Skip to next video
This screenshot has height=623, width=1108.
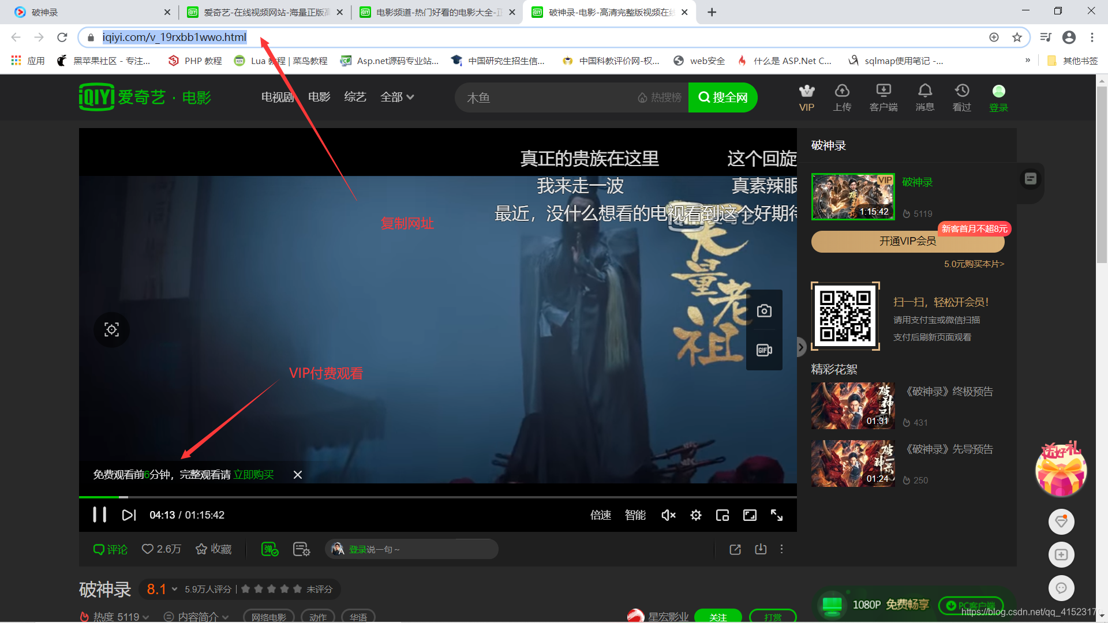(129, 515)
